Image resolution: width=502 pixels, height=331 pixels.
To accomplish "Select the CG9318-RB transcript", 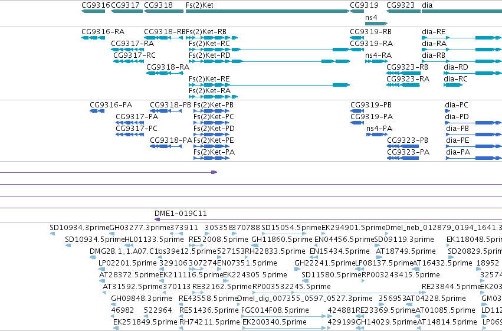I will tap(163, 38).
